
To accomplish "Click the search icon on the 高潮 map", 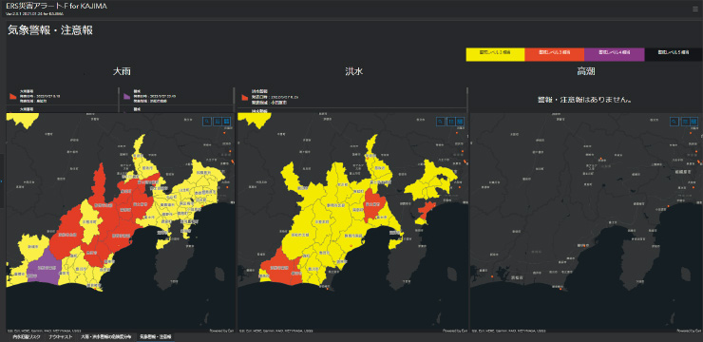I will (x=674, y=121).
